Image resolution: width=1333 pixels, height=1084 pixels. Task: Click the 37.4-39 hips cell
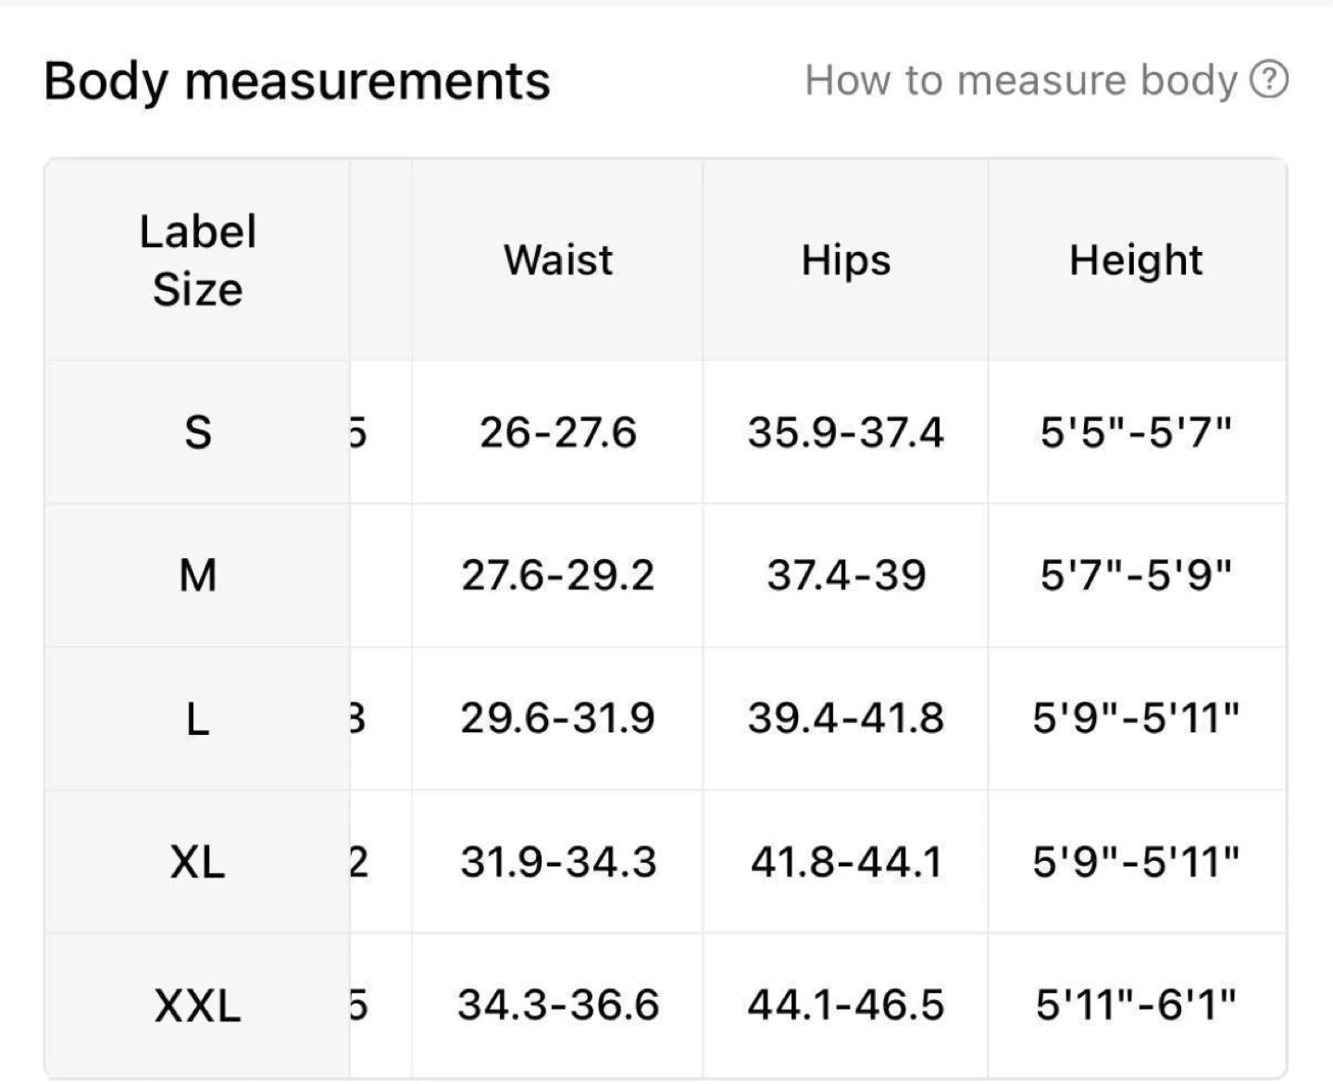coord(846,575)
